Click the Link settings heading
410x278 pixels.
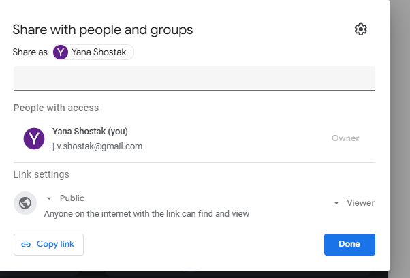(41, 175)
